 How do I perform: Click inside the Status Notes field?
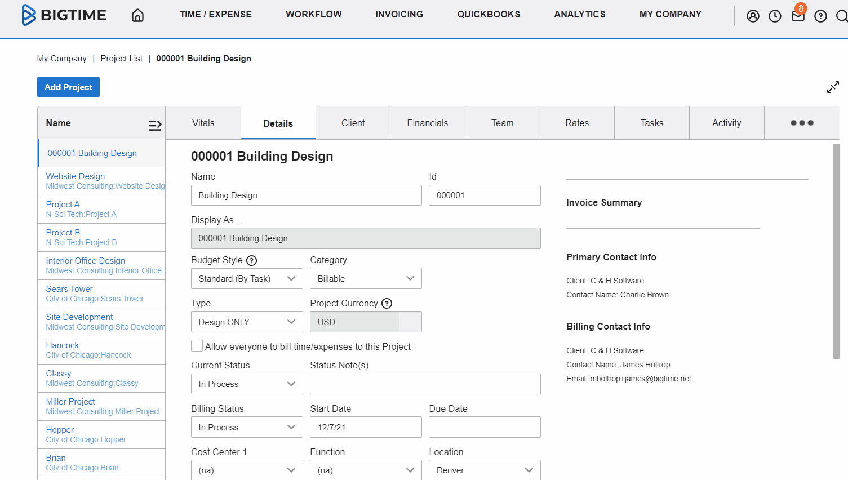tap(425, 384)
